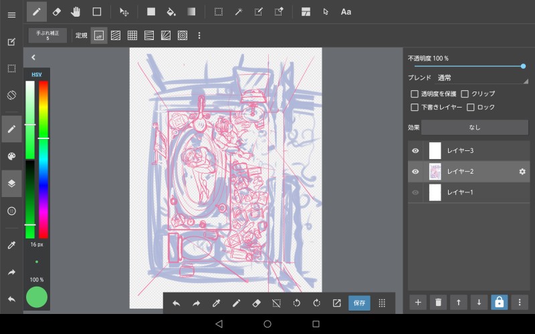This screenshot has width=535, height=334.
Task: Enable 透明度を保護 checkbox
Action: [x=415, y=94]
